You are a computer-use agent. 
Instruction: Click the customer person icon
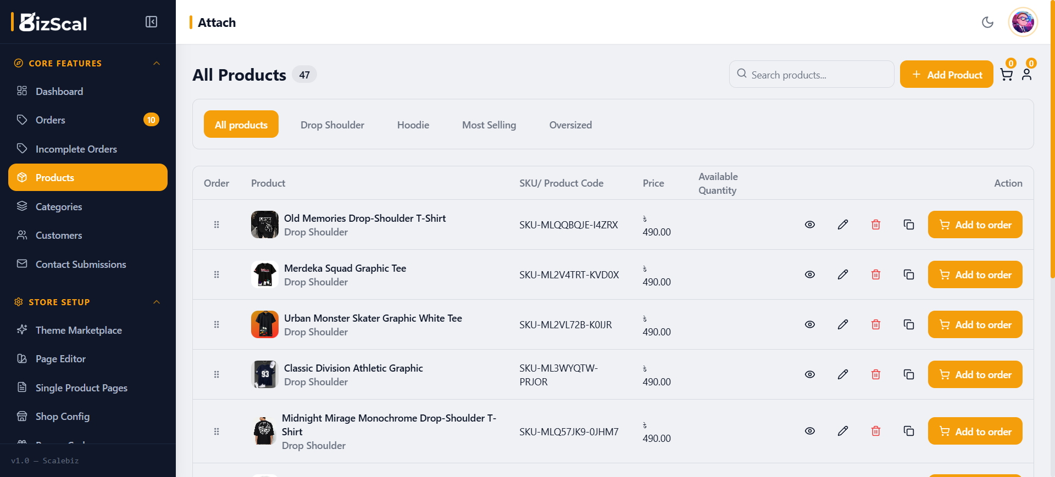[x=1026, y=75]
